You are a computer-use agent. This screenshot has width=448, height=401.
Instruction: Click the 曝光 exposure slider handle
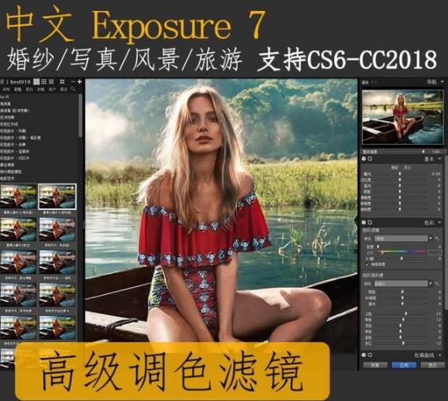[400, 174]
